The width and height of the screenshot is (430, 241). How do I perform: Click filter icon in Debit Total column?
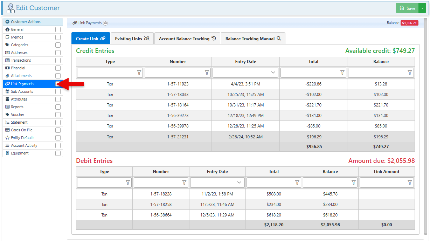[x=297, y=183]
